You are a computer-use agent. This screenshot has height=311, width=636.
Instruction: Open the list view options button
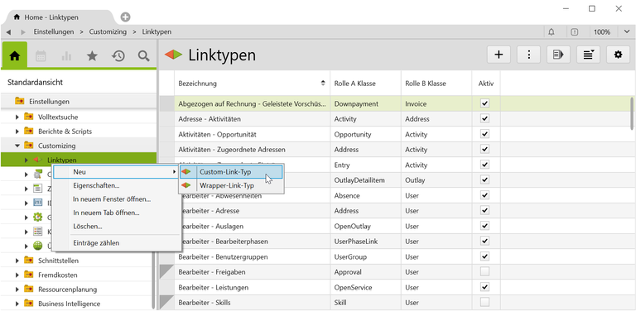point(588,55)
